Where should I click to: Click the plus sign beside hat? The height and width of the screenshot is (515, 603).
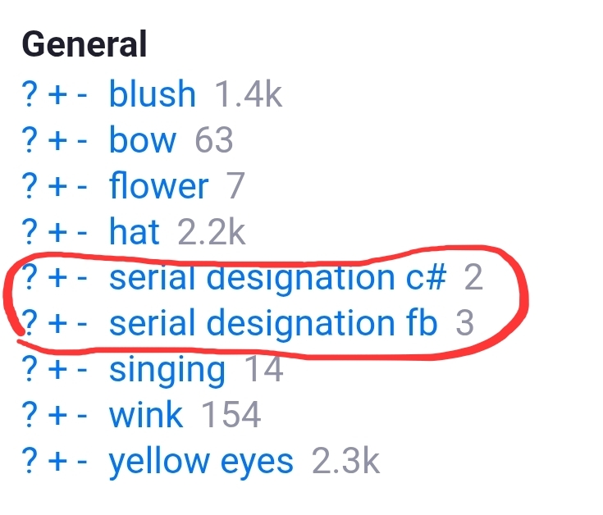pos(57,234)
